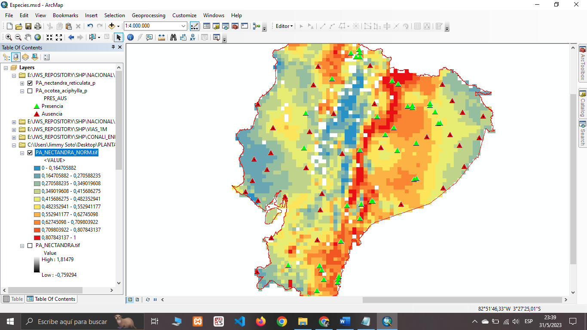Open the map scale 1:4.000.000 dropdown

coord(183,26)
